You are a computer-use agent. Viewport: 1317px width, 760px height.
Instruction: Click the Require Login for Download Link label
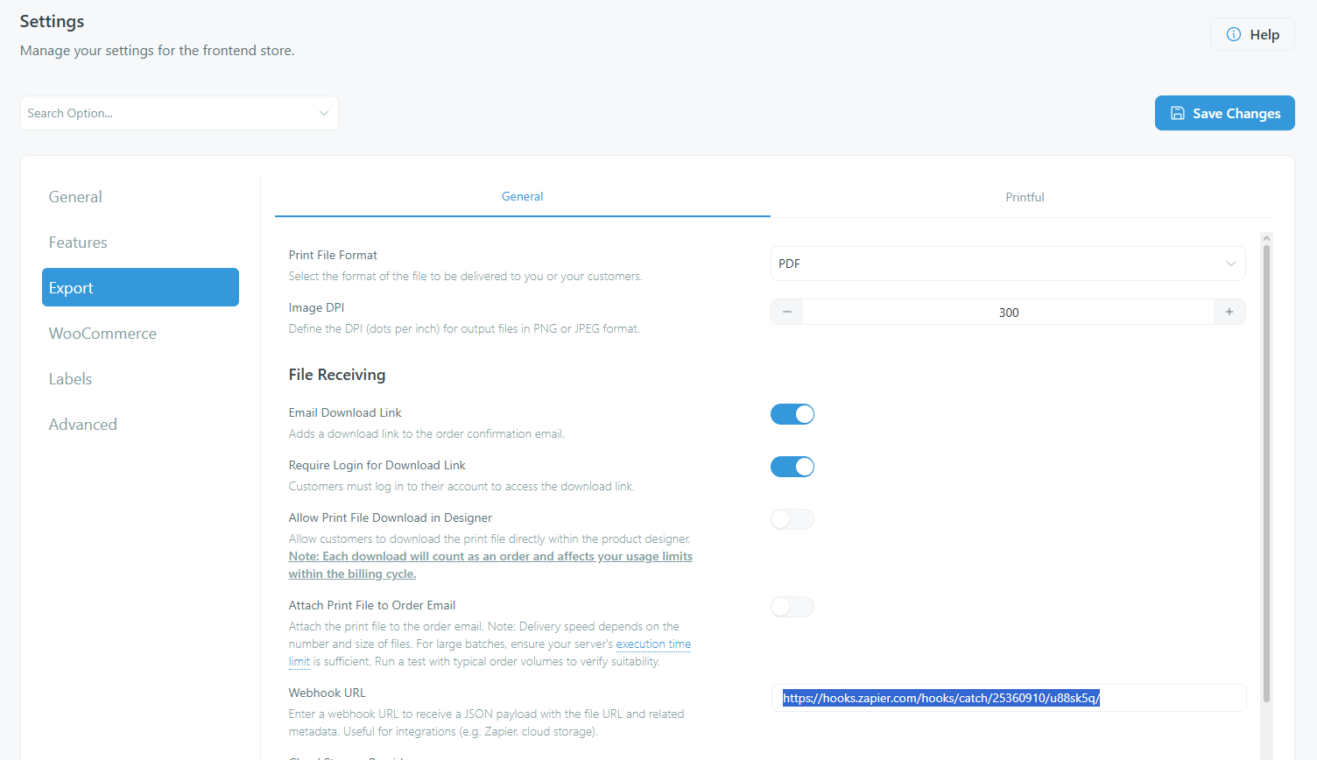(377, 465)
